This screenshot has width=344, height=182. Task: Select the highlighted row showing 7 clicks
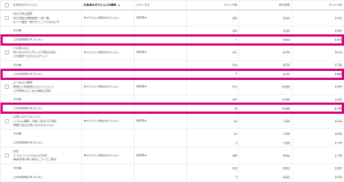[x=172, y=74]
